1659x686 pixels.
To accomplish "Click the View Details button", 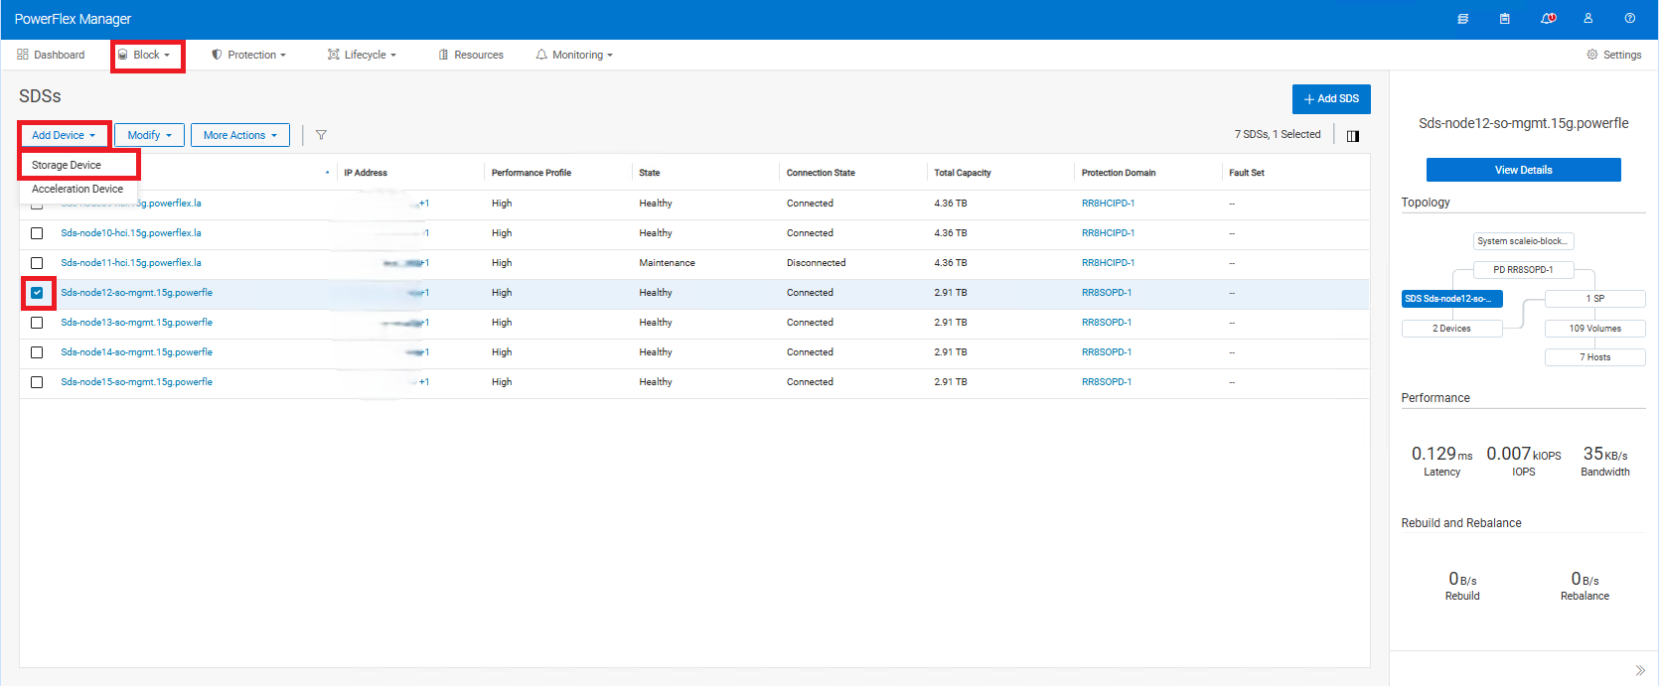I will point(1523,170).
